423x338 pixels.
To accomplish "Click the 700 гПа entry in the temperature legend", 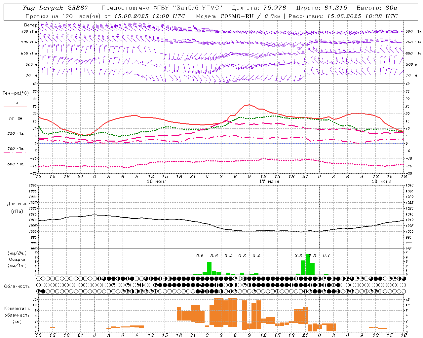I will point(16,149).
